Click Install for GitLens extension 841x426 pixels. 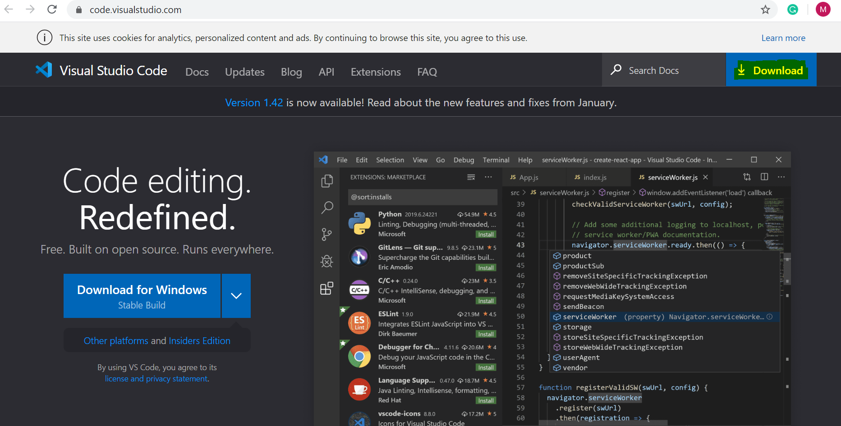point(486,268)
